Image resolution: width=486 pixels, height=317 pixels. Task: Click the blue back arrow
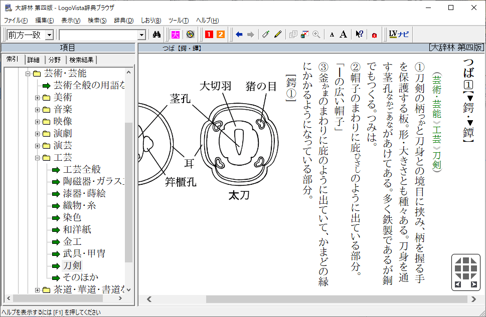point(239,35)
